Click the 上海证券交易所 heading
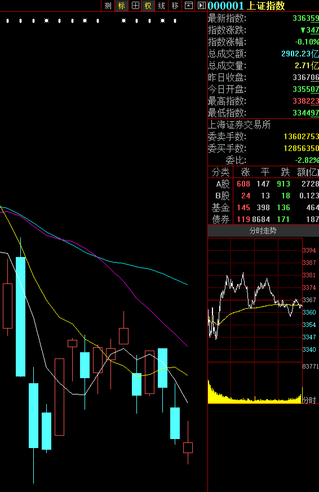 click(240, 125)
